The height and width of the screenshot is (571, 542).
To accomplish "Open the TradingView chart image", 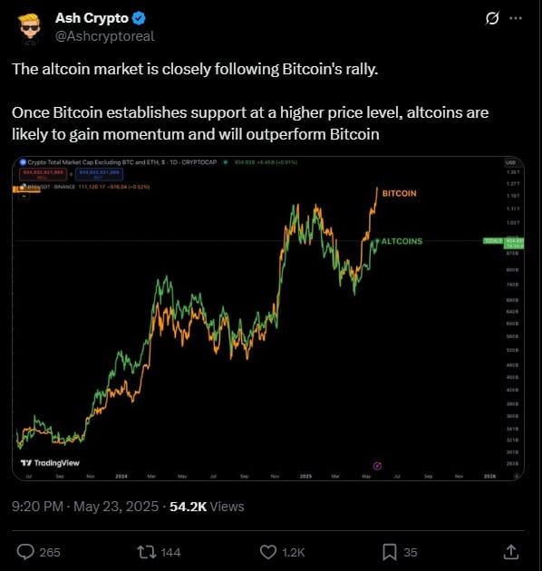I will coord(268,319).
